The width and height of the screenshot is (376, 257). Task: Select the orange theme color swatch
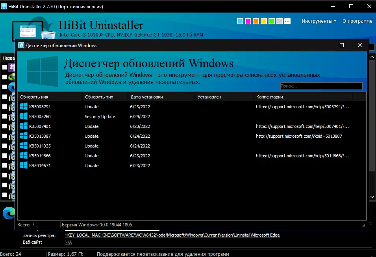coord(256,21)
